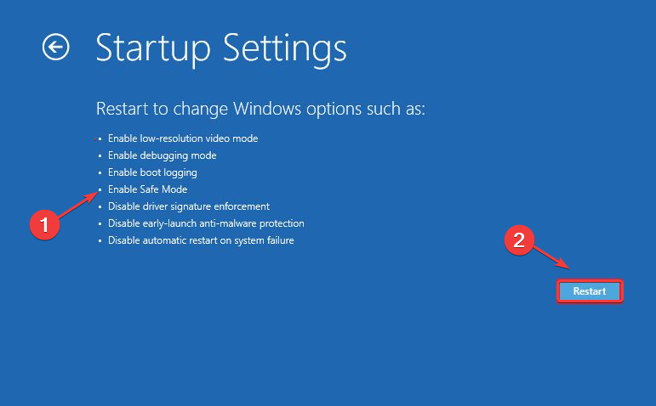The height and width of the screenshot is (406, 656).
Task: Click the red numbered marker 2
Action: (x=520, y=241)
